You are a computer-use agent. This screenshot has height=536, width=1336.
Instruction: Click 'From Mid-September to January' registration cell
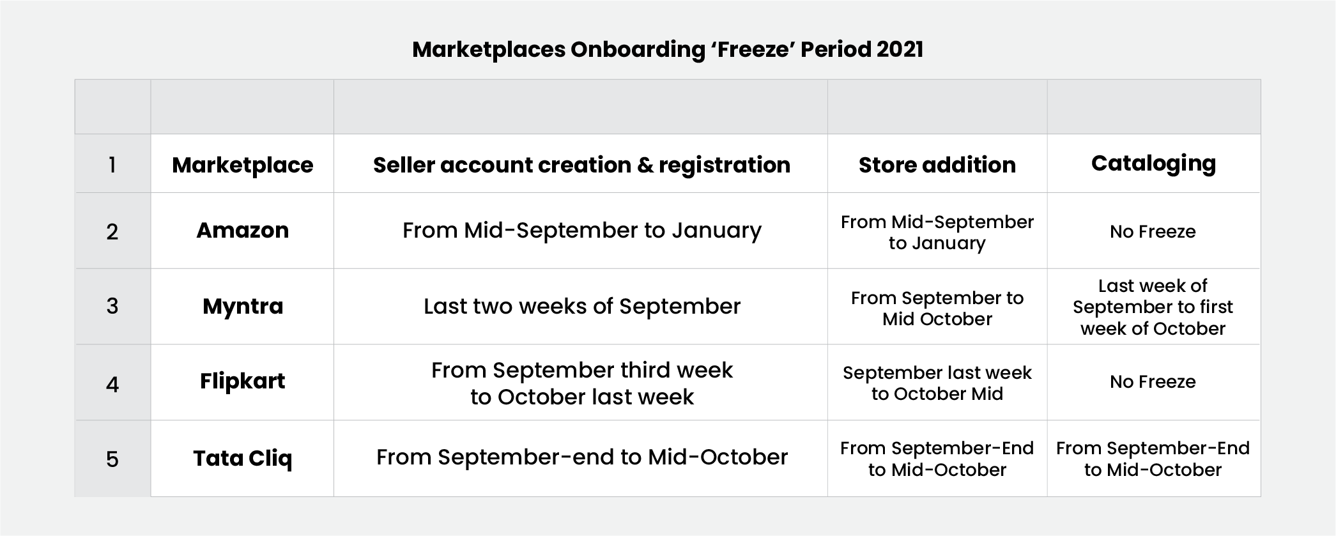tap(581, 231)
